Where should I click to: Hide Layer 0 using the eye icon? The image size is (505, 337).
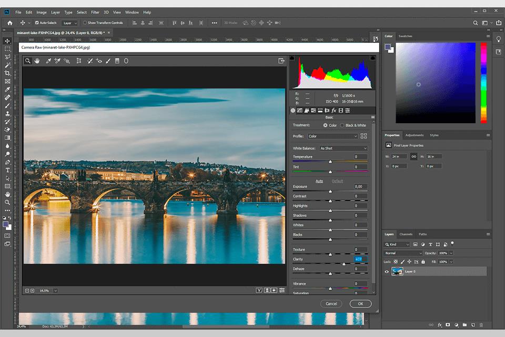387,272
